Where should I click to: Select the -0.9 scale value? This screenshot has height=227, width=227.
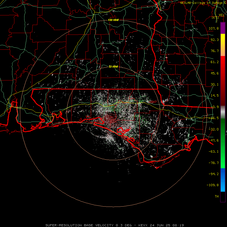215,107
